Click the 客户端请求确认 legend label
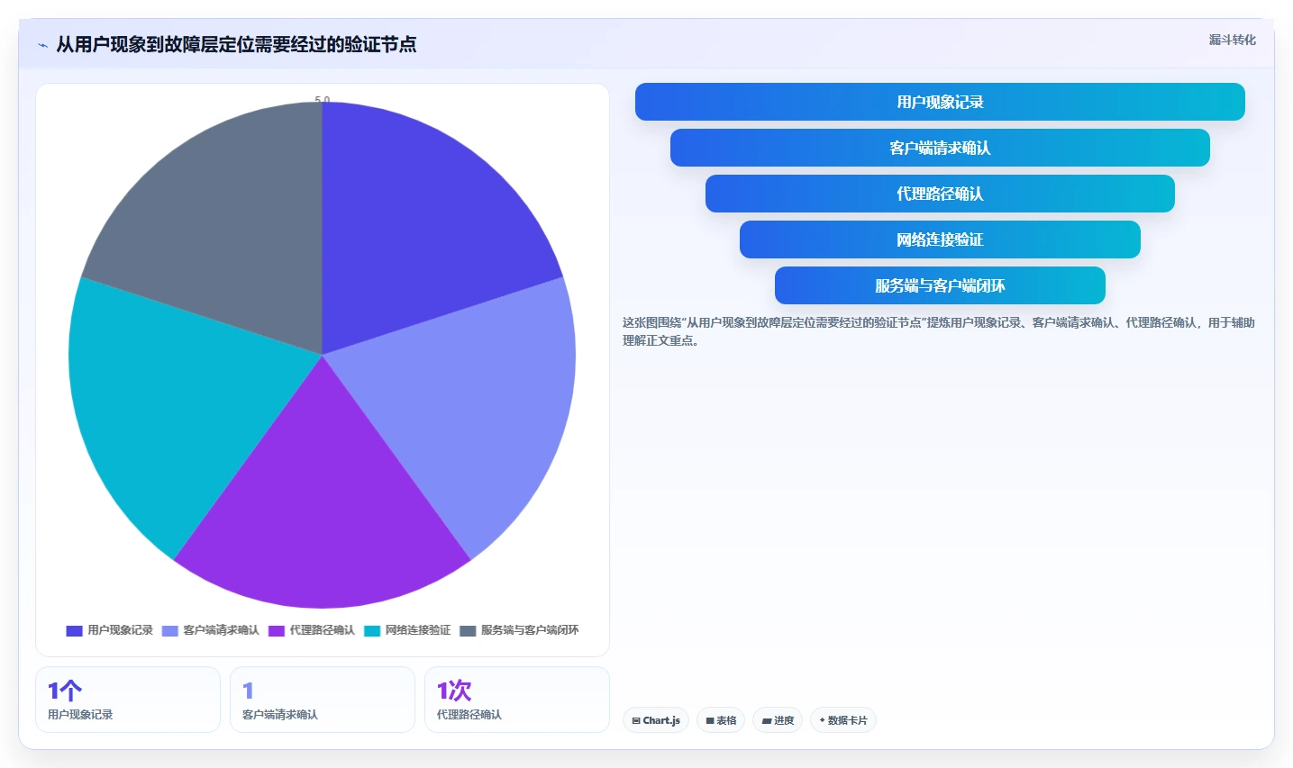This screenshot has height=768, width=1293. [x=221, y=630]
